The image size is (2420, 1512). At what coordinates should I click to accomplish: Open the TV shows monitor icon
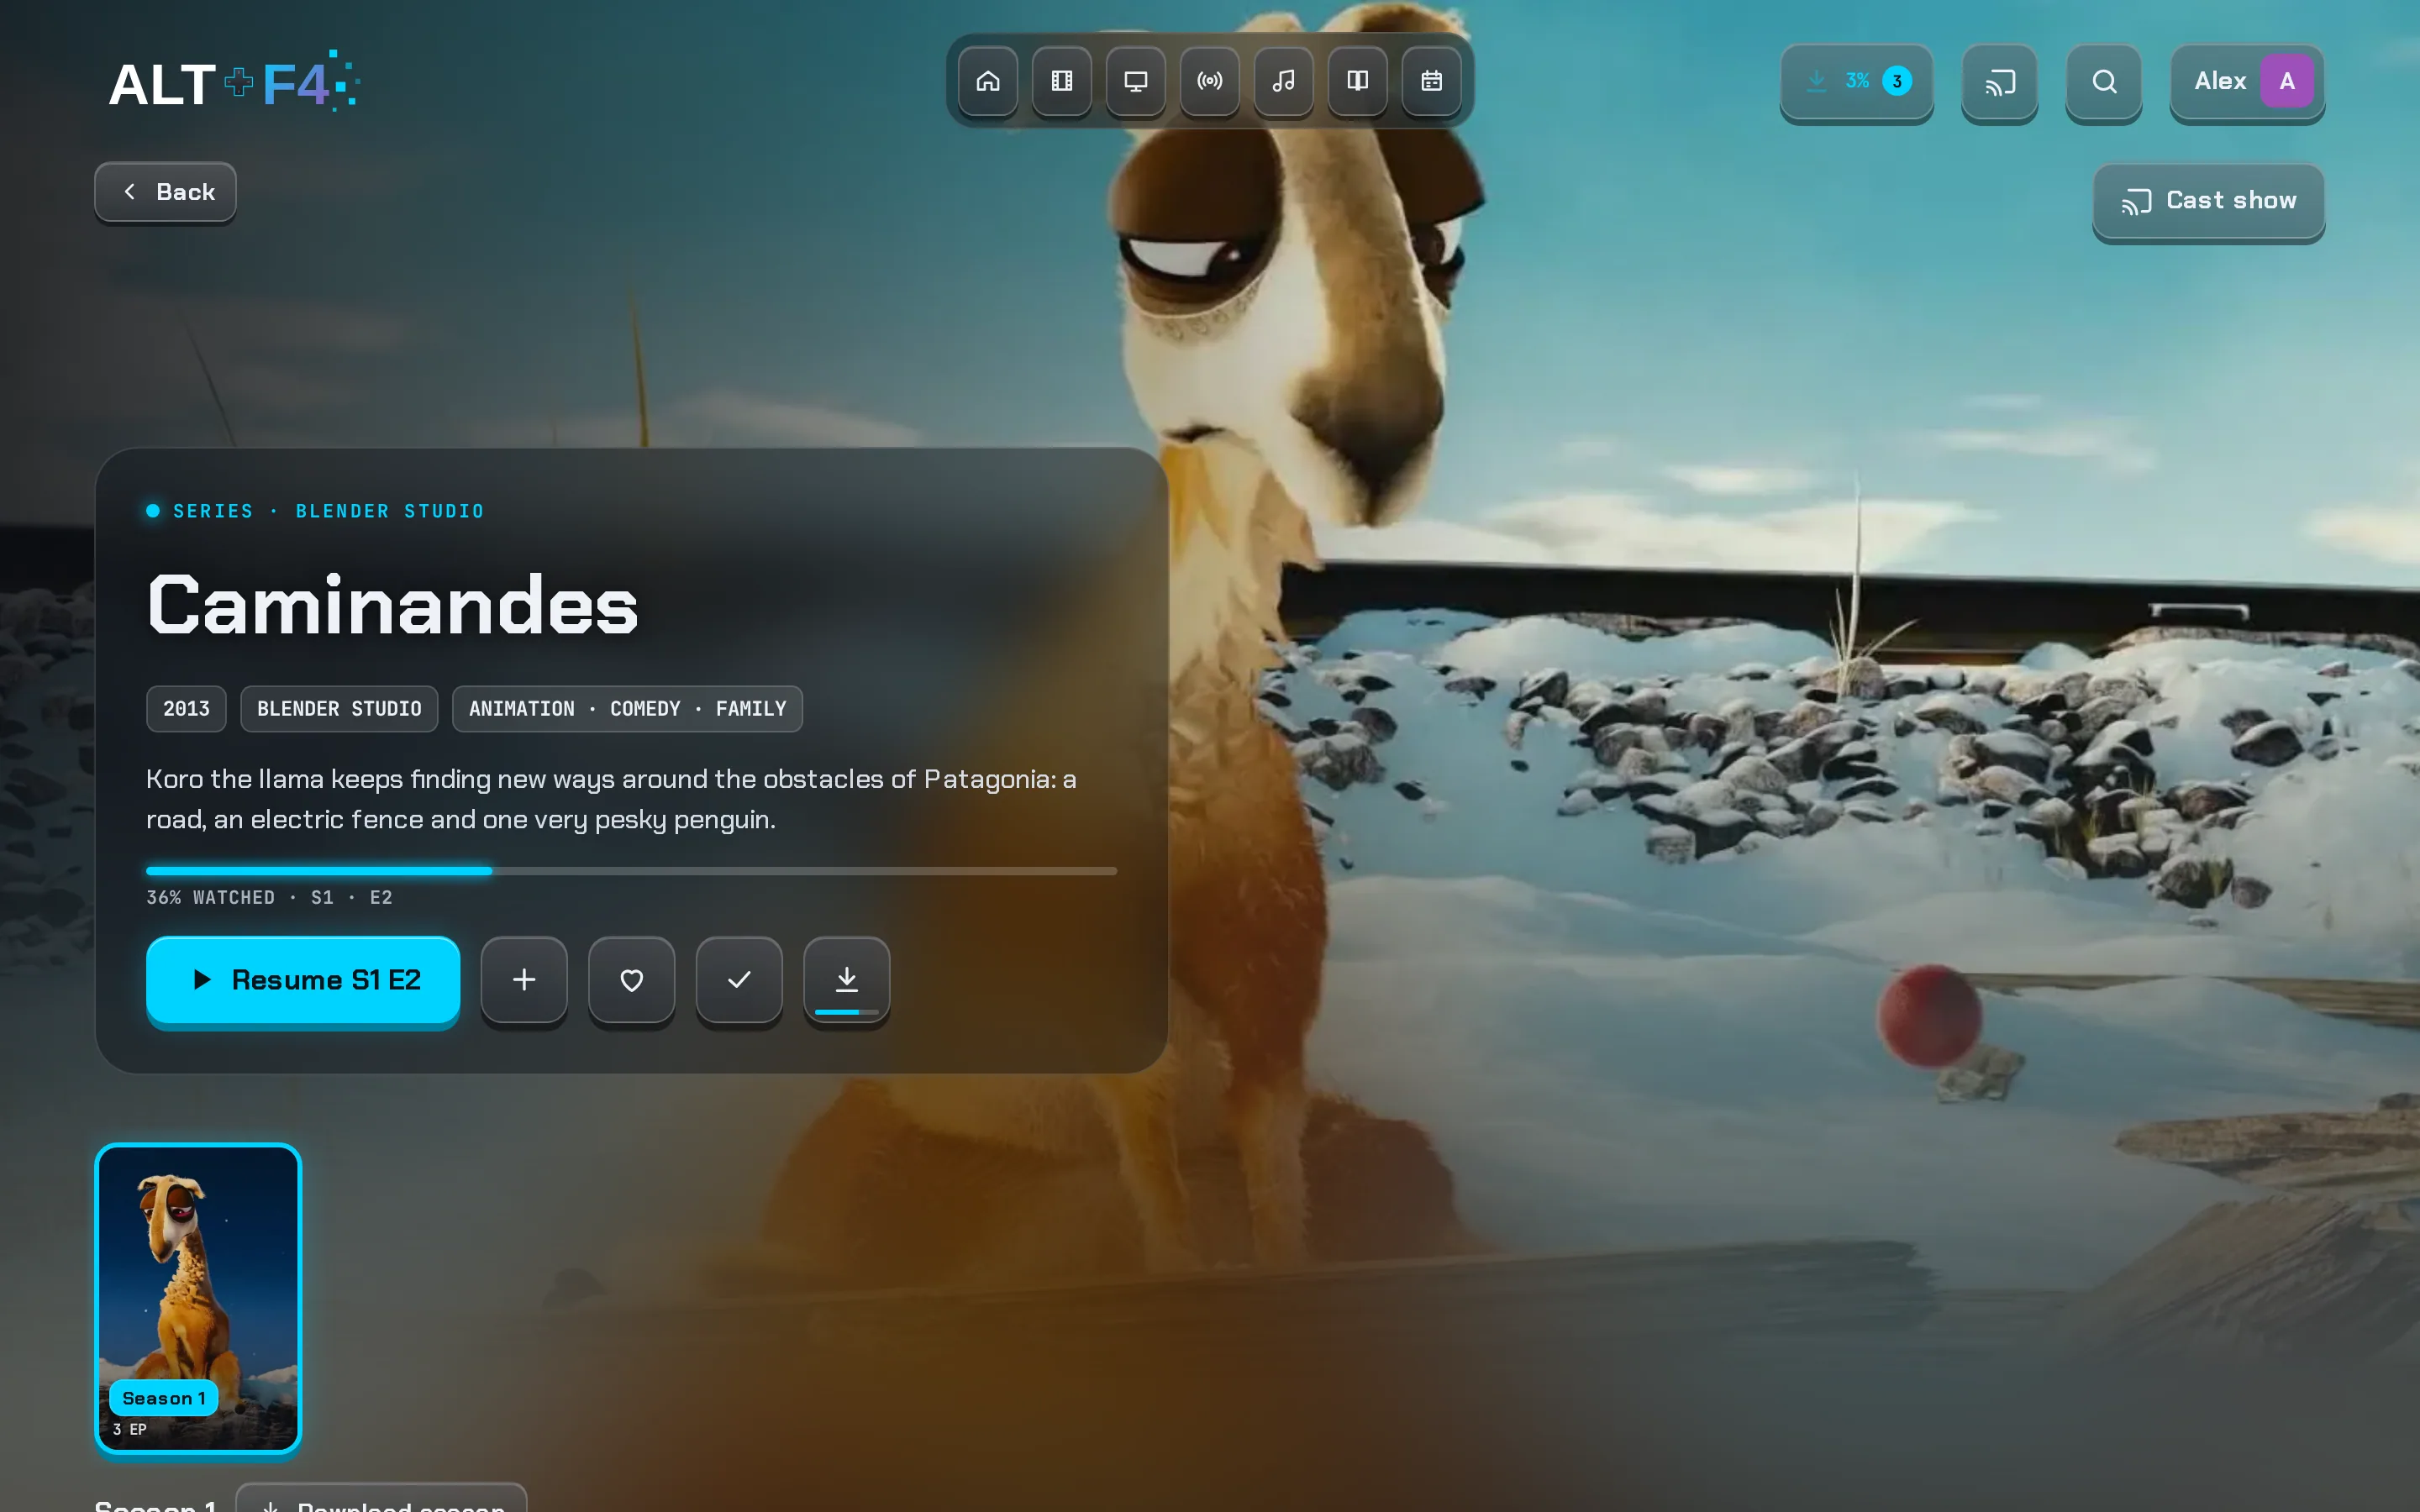1136,81
